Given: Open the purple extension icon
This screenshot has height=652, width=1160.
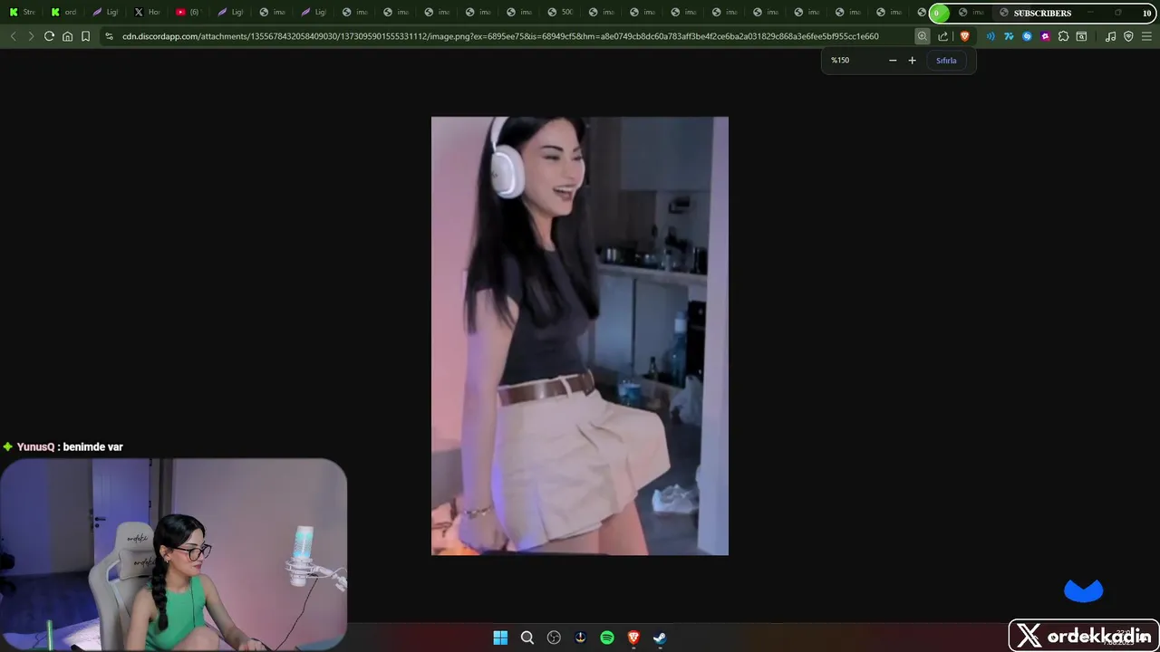Looking at the screenshot, I should [1045, 36].
